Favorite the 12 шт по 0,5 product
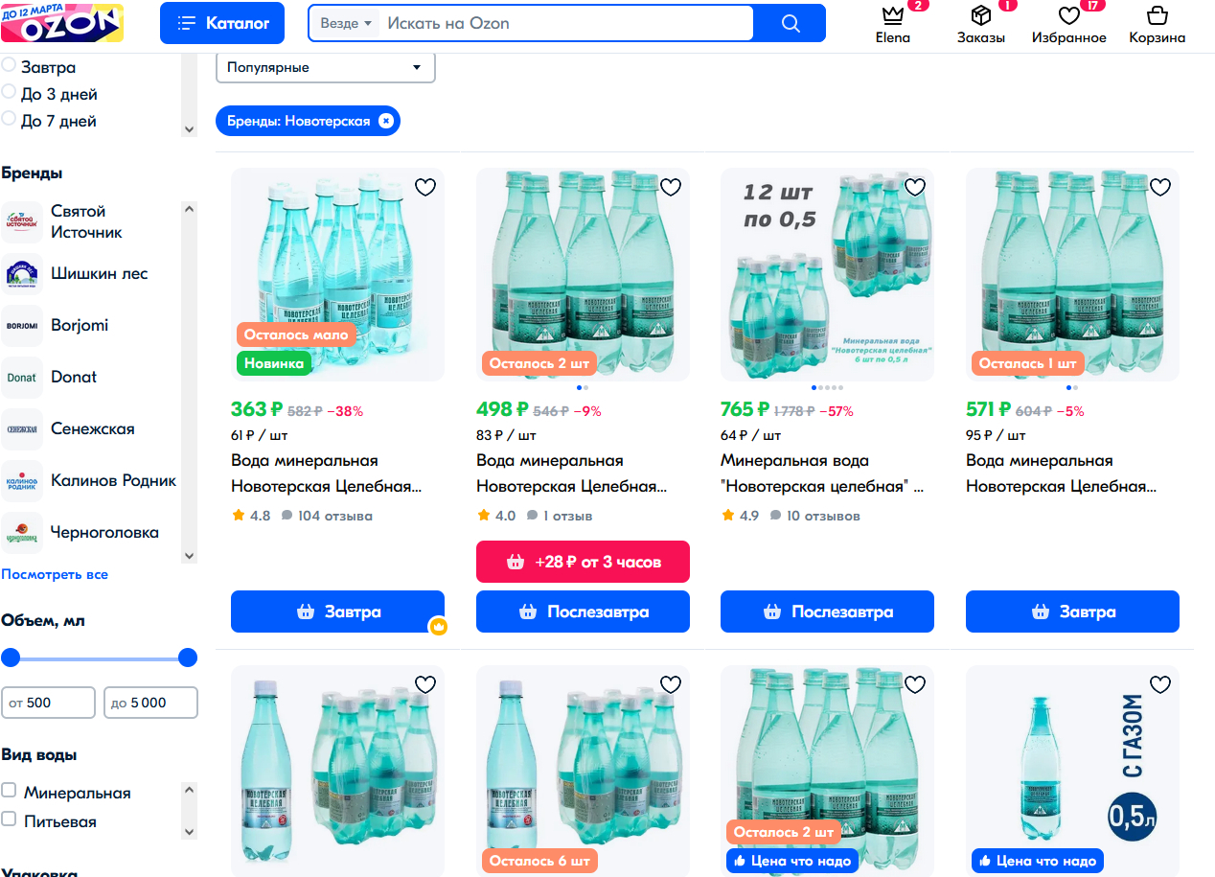Viewport: 1215px width, 877px height. coord(915,187)
